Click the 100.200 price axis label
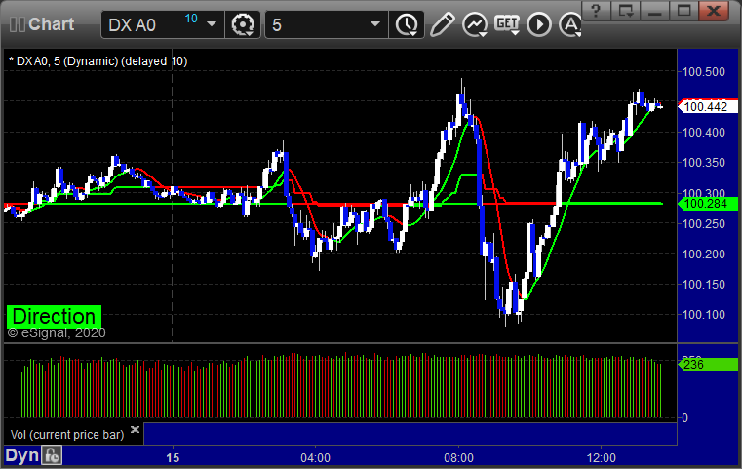Screen dimensions: 742x469 [704, 254]
